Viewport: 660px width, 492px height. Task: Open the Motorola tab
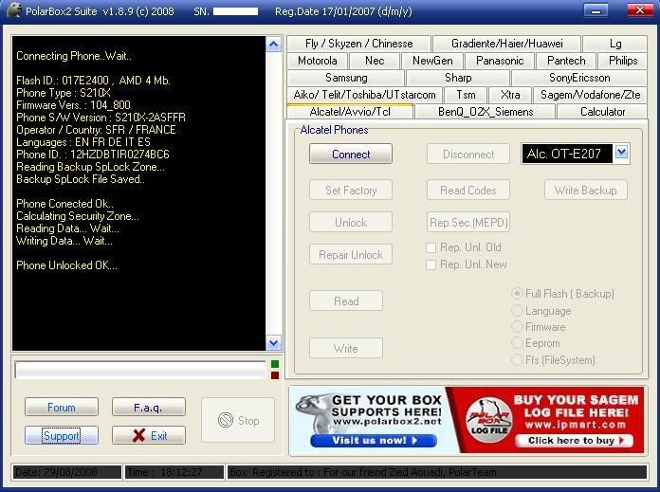pos(318,61)
